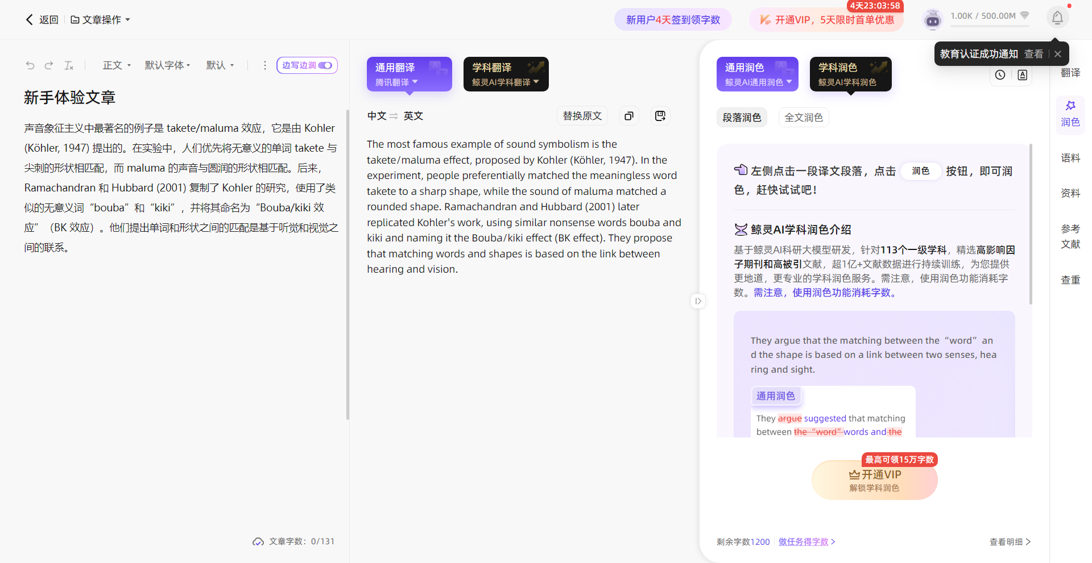1092x563 pixels.
Task: Click the 最高可领15万字数 badge
Action: 899,460
